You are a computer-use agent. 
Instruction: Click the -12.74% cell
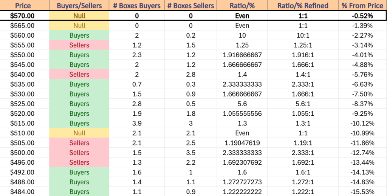coord(362,153)
